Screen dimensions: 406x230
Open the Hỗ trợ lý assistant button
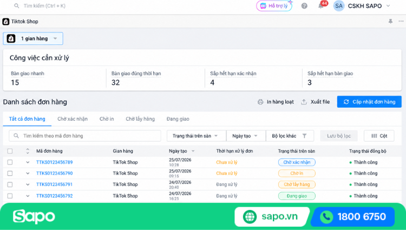coord(274,6)
